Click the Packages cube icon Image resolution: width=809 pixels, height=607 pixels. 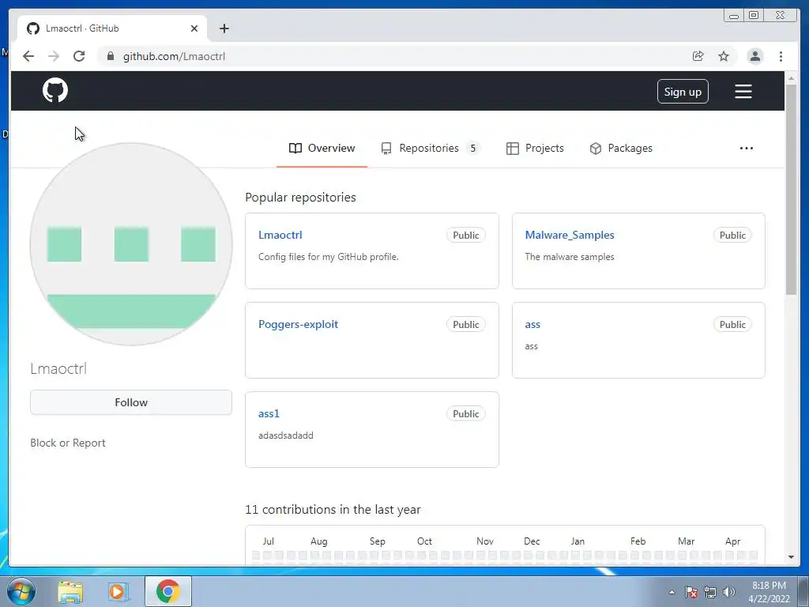[596, 149]
